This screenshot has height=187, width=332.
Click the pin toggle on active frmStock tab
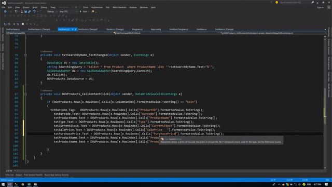pyautogui.click(x=73, y=29)
